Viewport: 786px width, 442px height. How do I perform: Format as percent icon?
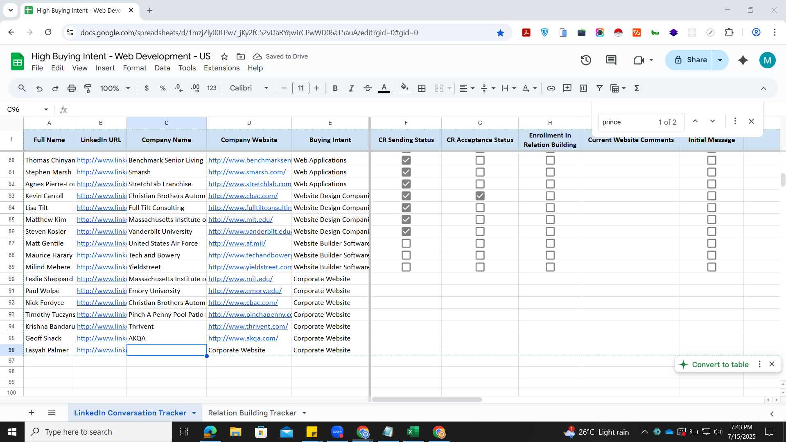[163, 88]
